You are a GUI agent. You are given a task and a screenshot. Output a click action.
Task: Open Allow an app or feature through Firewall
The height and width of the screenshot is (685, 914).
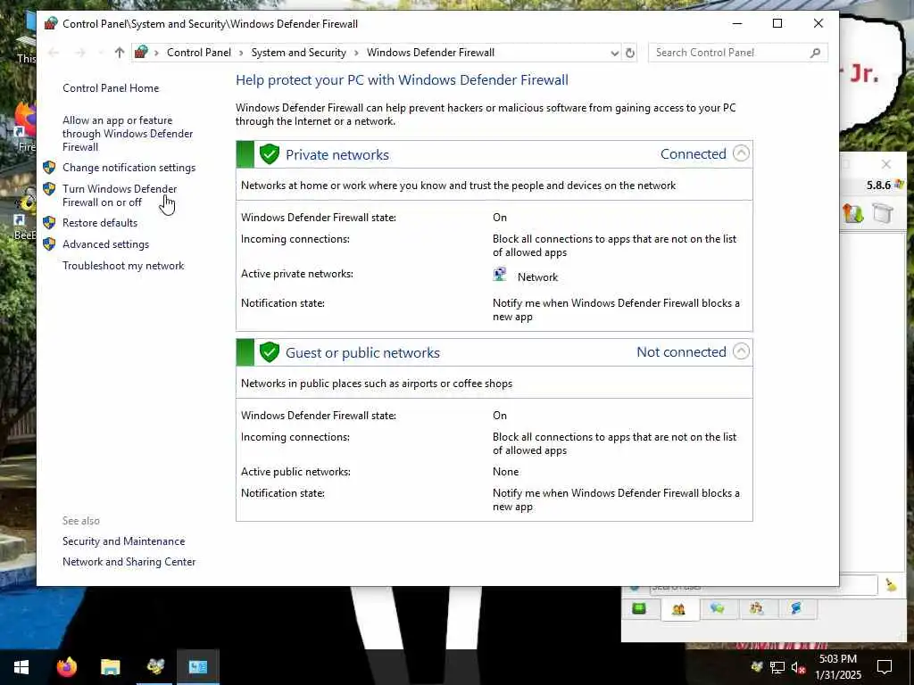(128, 134)
